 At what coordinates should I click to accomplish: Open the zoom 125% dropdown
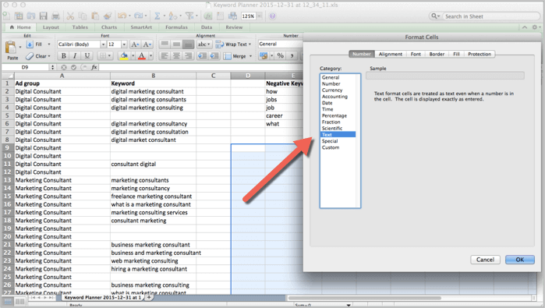coord(259,16)
